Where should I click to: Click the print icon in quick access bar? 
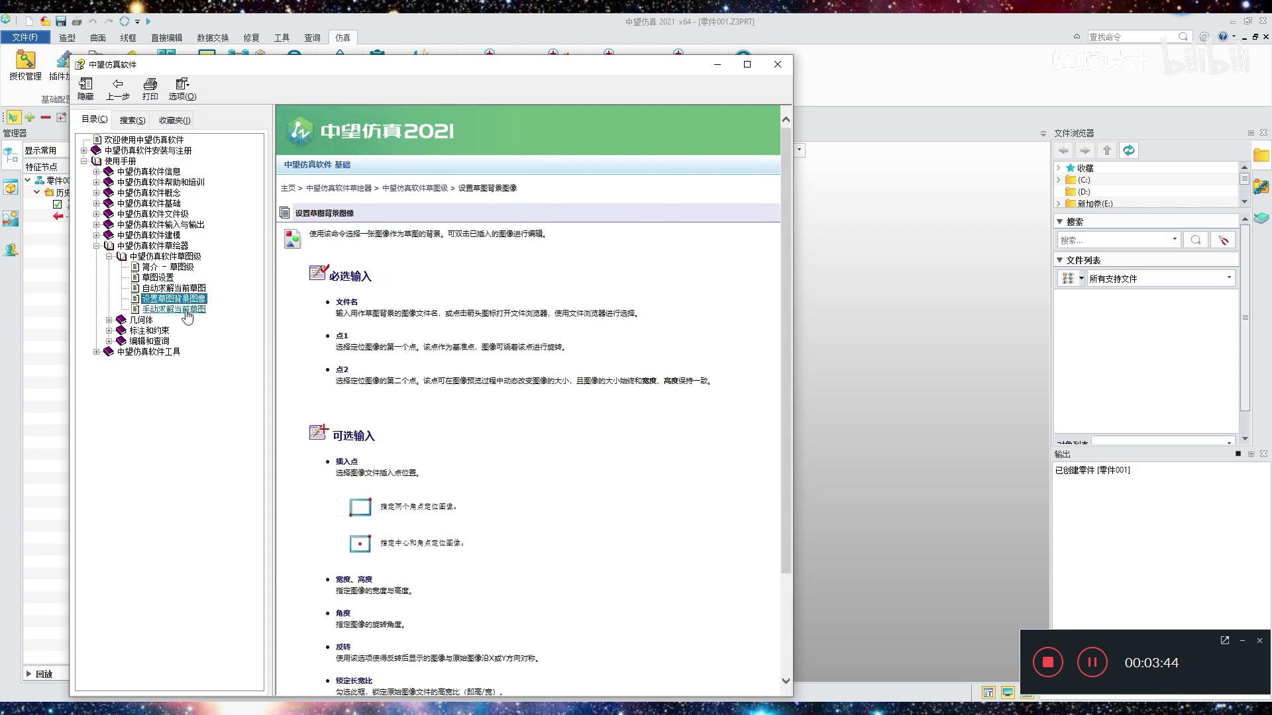click(77, 21)
